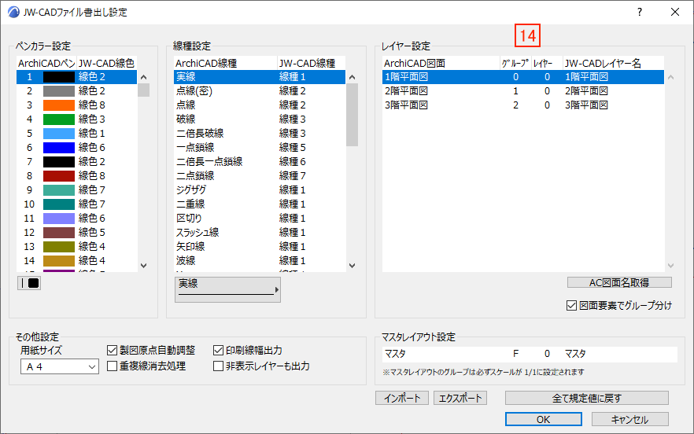Select pen 3 orange color swatch
The height and width of the screenshot is (434, 694).
click(59, 105)
